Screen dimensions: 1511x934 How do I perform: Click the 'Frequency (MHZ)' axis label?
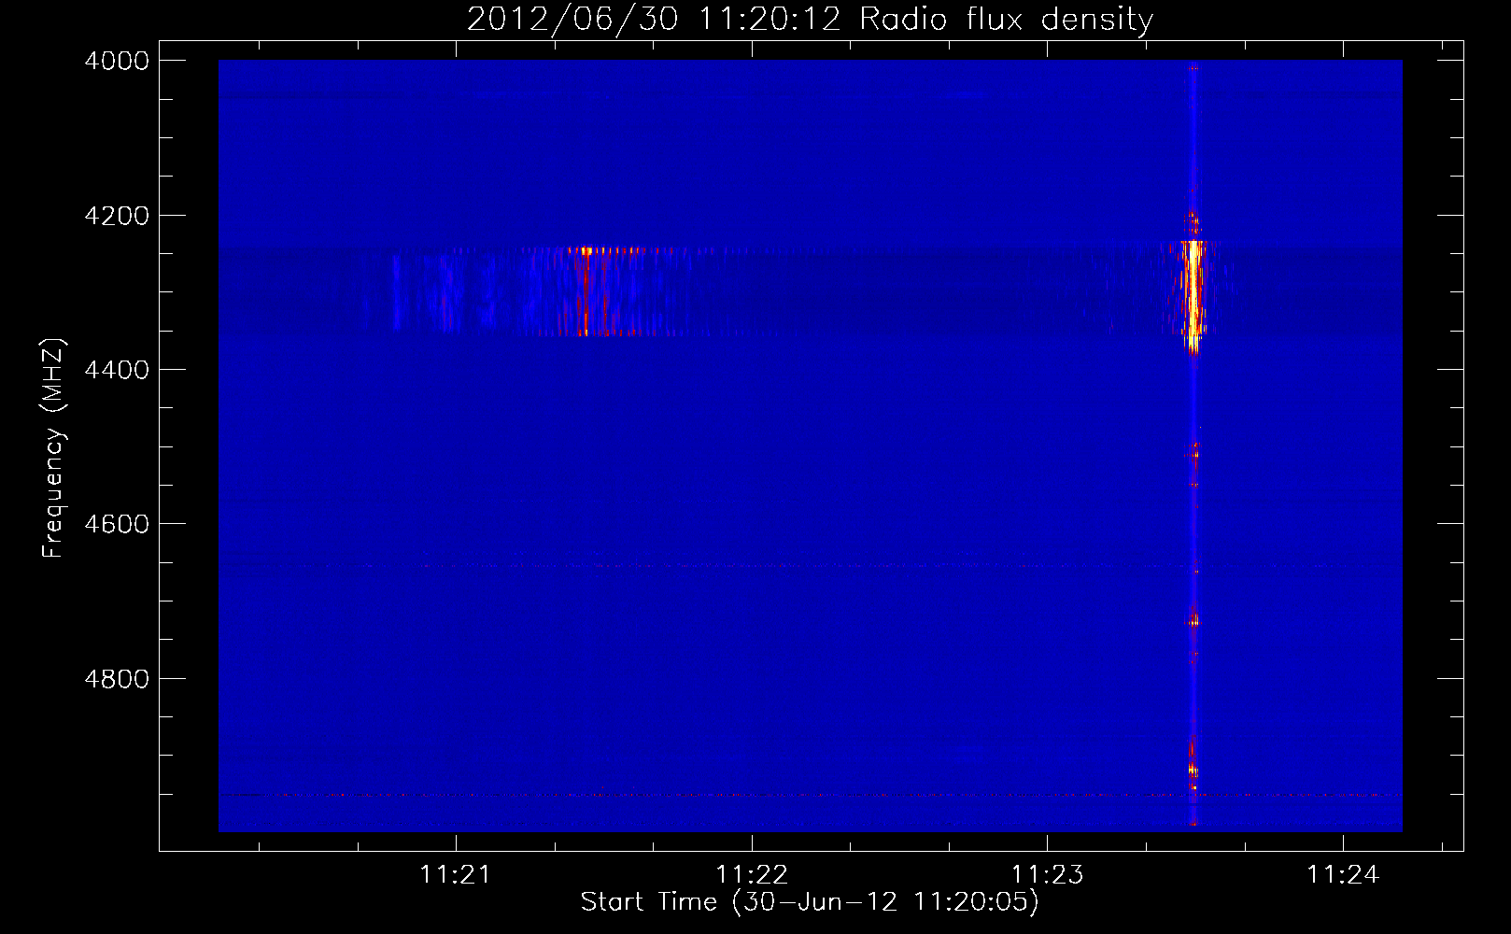(x=53, y=448)
